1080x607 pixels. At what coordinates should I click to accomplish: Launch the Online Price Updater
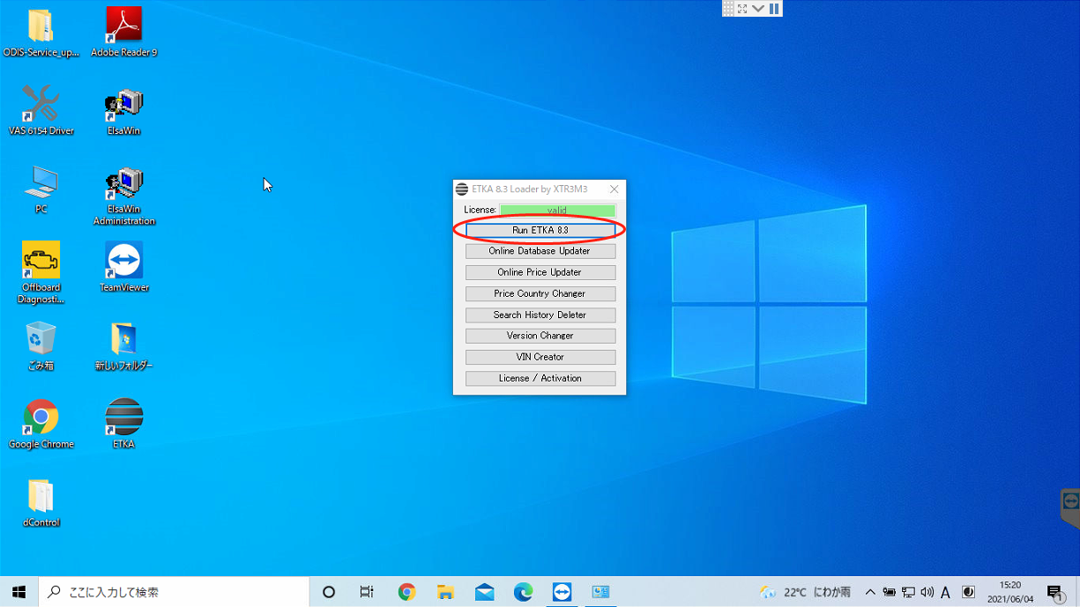point(540,272)
